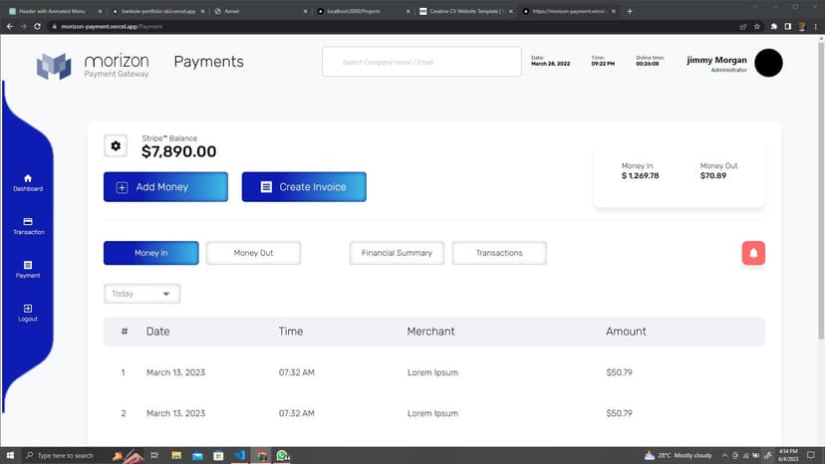This screenshot has width=825, height=464.
Task: Click the browser reload page button
Action: (38, 26)
